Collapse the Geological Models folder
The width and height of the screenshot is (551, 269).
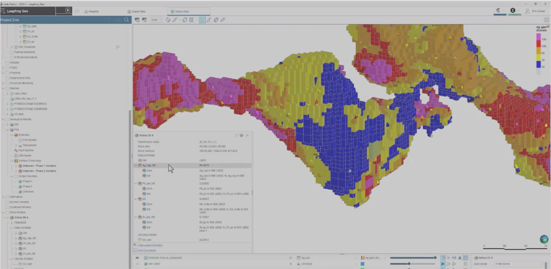tap(3, 119)
